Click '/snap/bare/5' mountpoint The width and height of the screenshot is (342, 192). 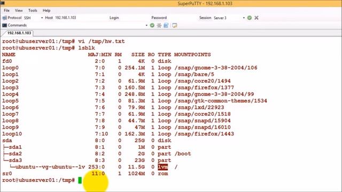194,75
